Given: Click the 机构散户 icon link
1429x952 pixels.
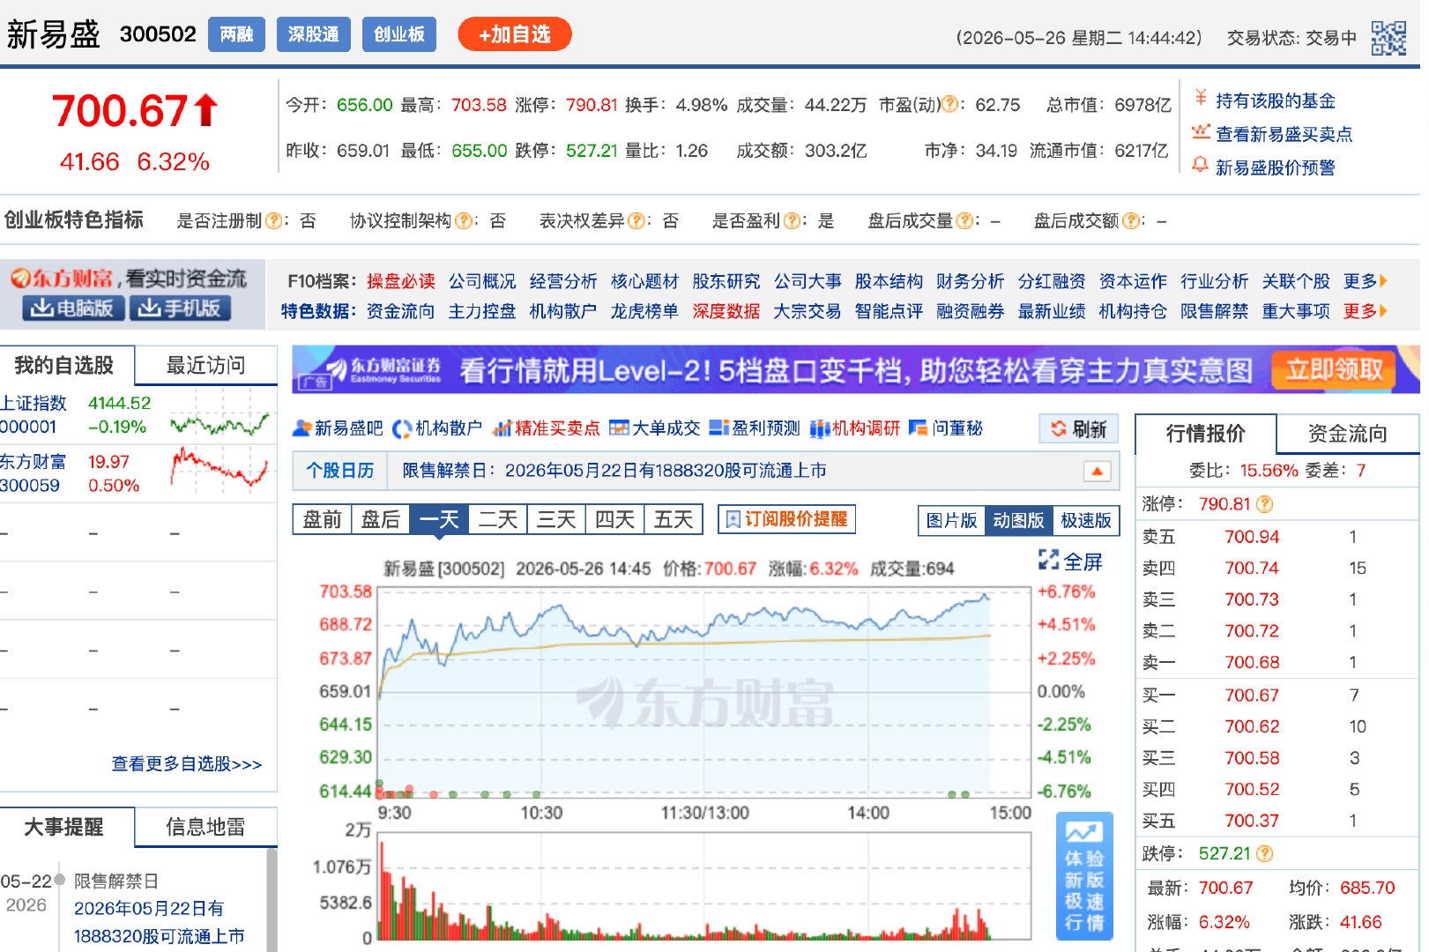Looking at the screenshot, I should [402, 428].
